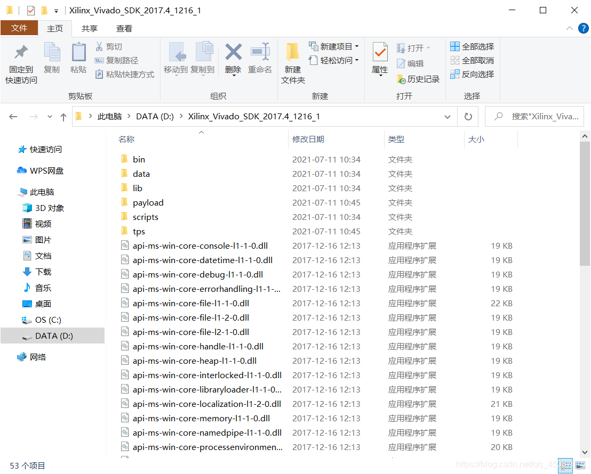
Task: Delete item with the X (删除) icon
Action: (233, 59)
